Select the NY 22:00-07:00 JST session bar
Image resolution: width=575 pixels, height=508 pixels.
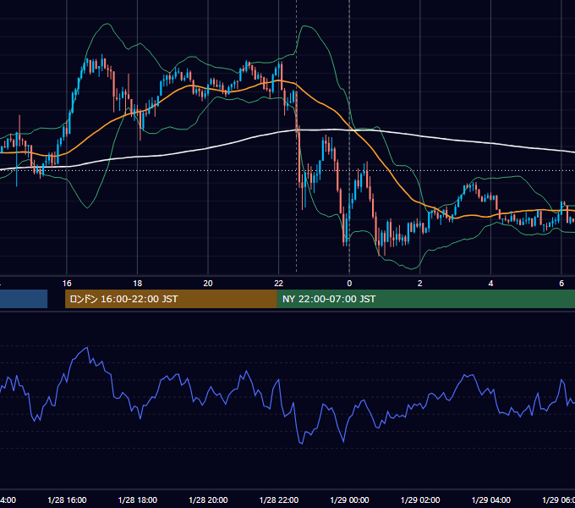(425, 299)
